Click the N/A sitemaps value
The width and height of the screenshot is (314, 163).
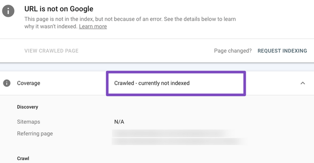119,122
